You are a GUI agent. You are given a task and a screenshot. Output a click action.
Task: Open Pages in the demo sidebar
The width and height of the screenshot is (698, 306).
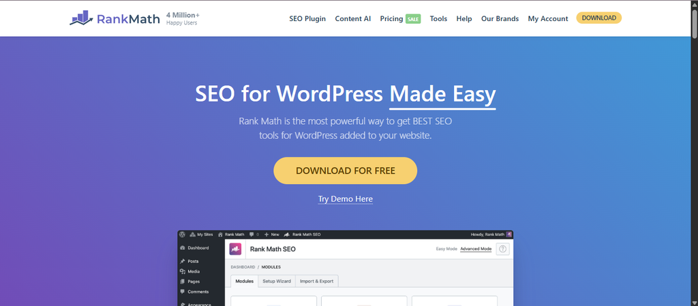(190, 281)
